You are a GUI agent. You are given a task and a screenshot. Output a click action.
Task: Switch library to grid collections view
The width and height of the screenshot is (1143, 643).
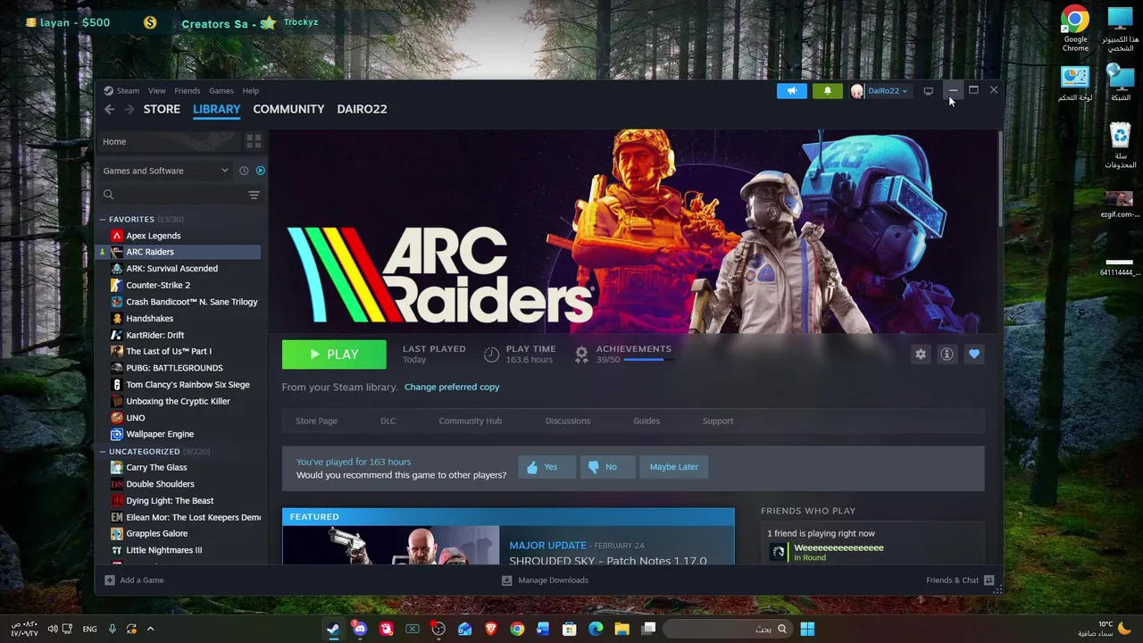[254, 142]
